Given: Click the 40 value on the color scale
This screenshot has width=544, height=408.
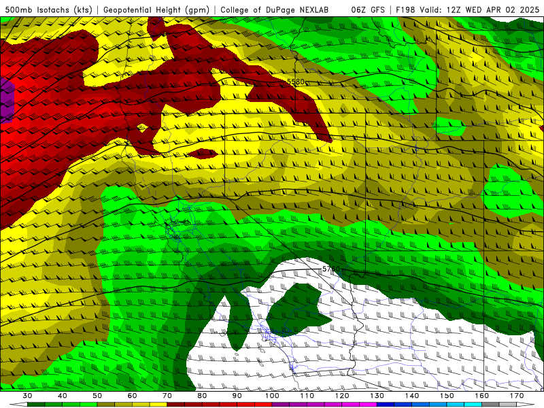Looking at the screenshot, I should click(x=62, y=396).
